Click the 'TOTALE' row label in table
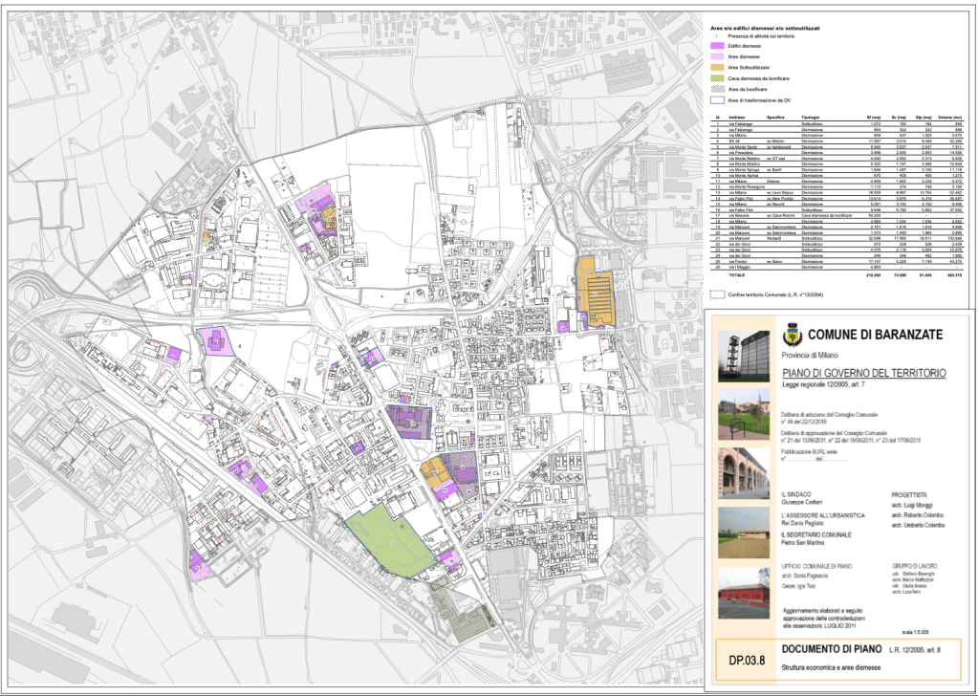 [x=737, y=274]
